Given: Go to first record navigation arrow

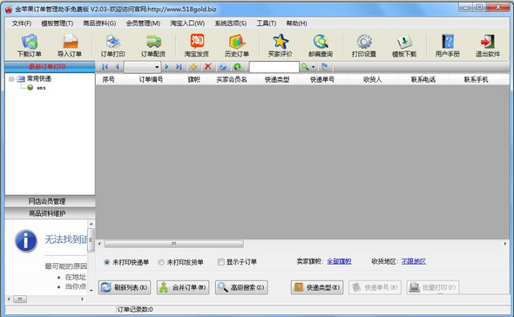Looking at the screenshot, I should click(105, 67).
